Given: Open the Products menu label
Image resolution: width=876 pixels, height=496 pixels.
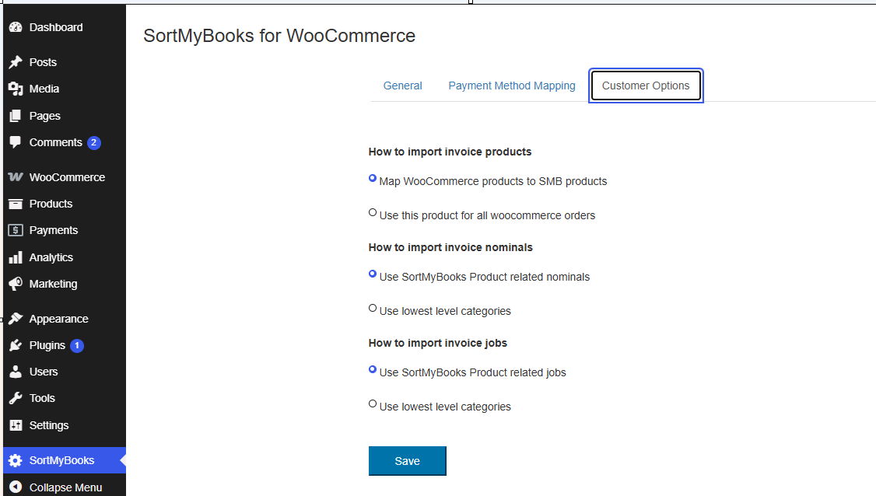Looking at the screenshot, I should (x=51, y=204).
